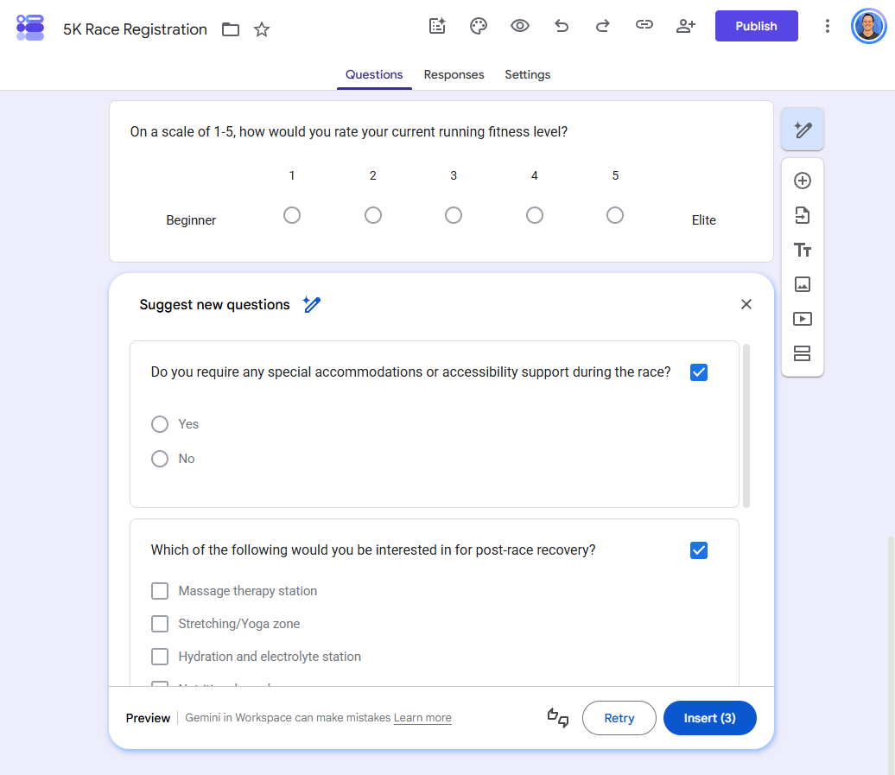Add title and description Tt icon
895x775 pixels.
802,250
